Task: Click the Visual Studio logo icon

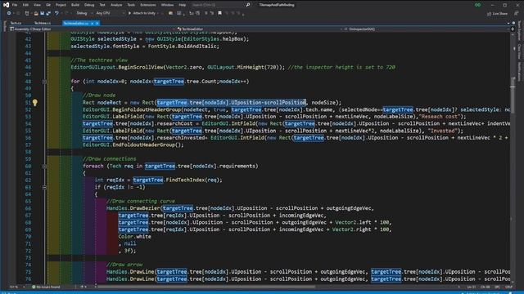Action: [6, 5]
